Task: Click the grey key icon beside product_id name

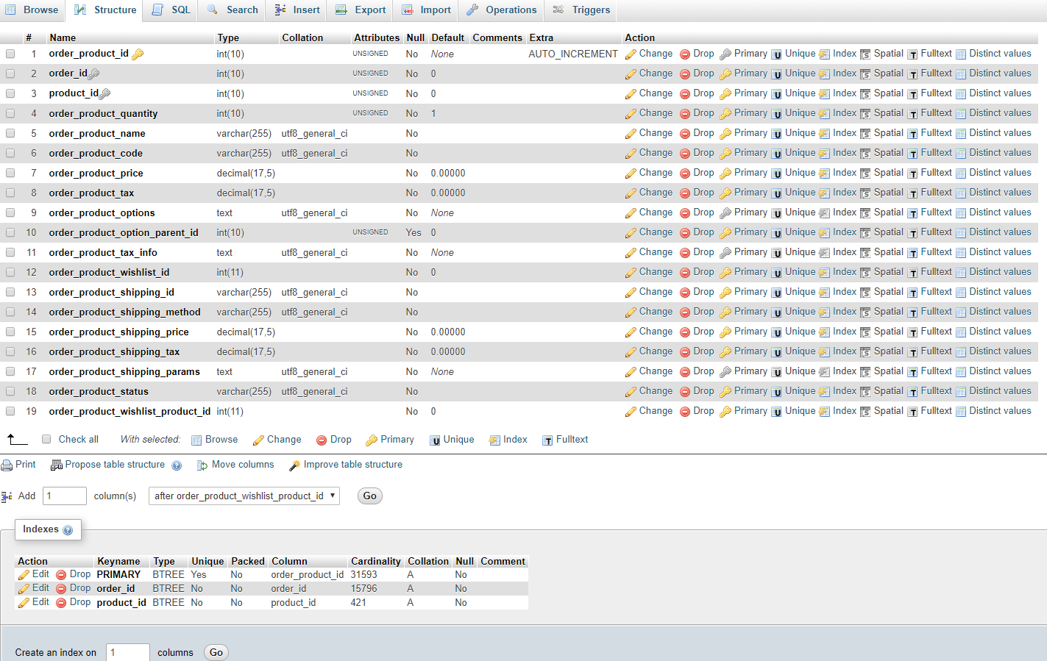Action: pos(104,93)
